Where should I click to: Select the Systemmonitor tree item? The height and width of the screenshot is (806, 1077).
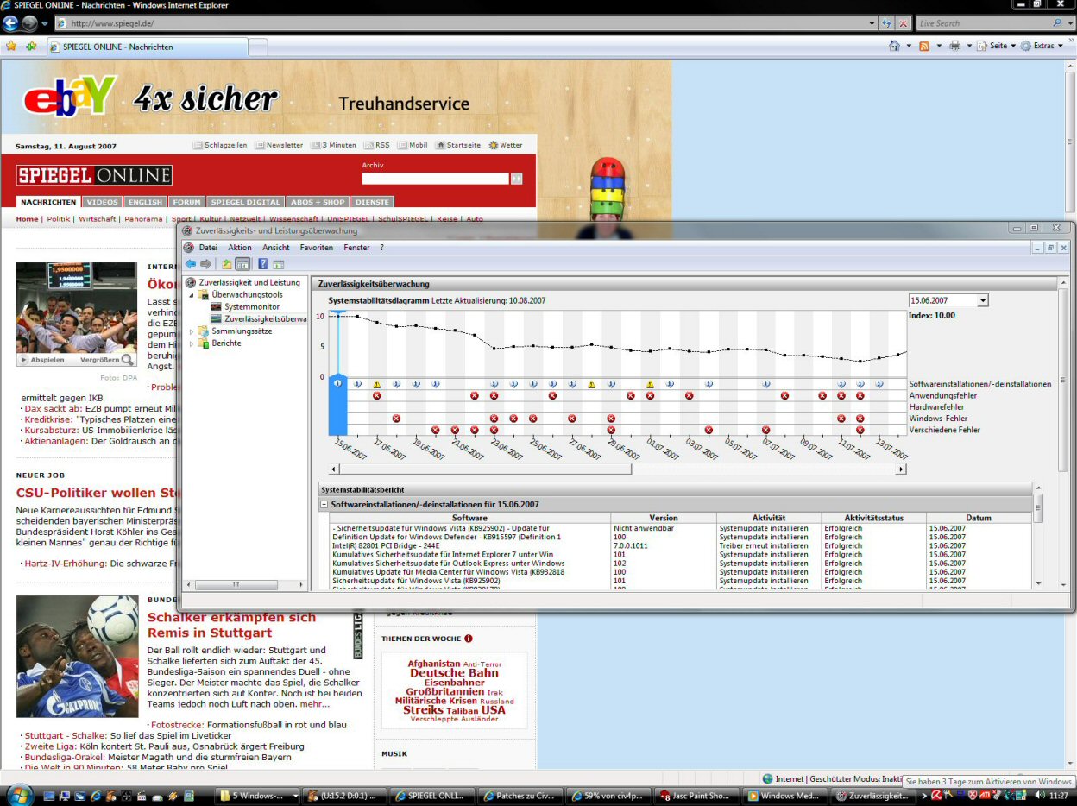pyautogui.click(x=251, y=306)
